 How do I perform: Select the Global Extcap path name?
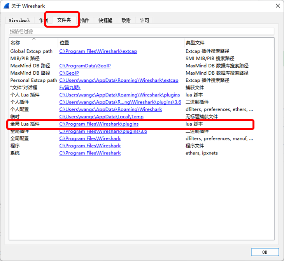pos(32,51)
